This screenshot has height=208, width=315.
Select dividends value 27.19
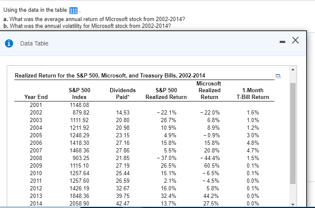coord(123,165)
